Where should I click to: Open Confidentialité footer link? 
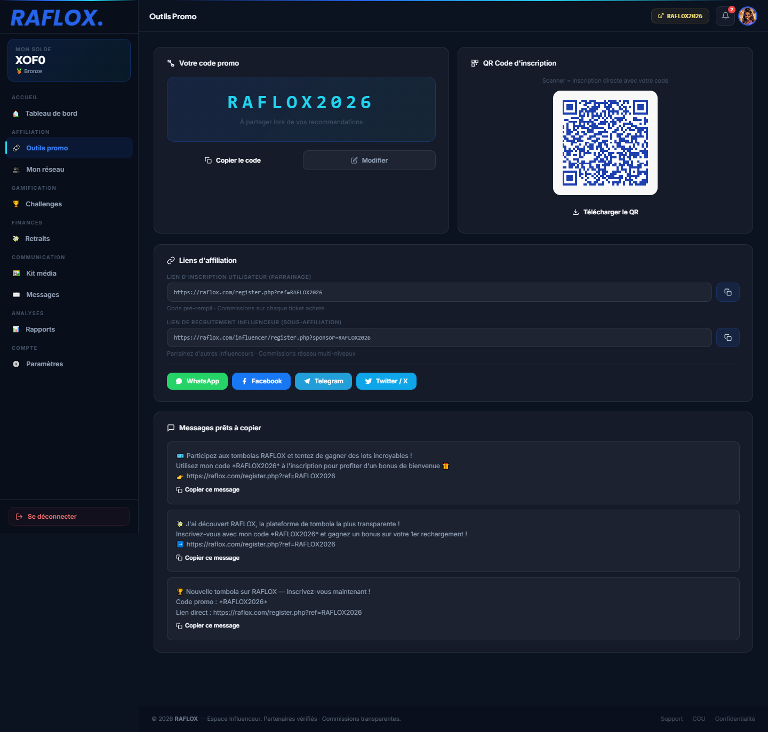pos(735,719)
